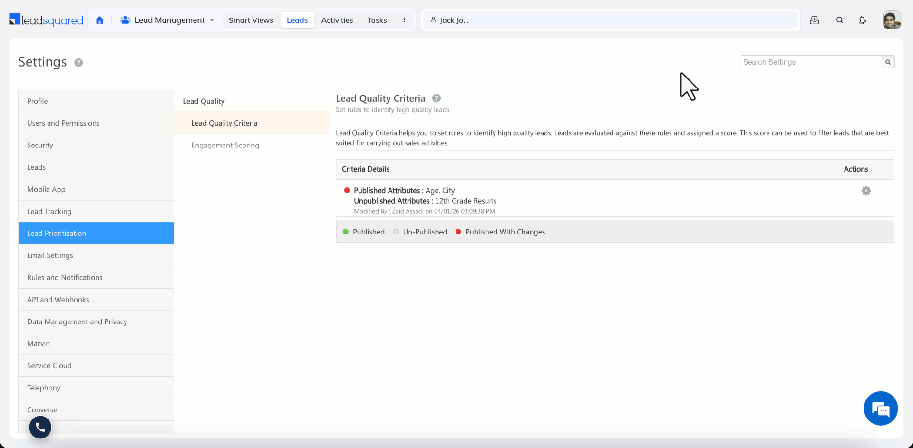
Task: Open the Smart Views tab
Action: (x=251, y=20)
